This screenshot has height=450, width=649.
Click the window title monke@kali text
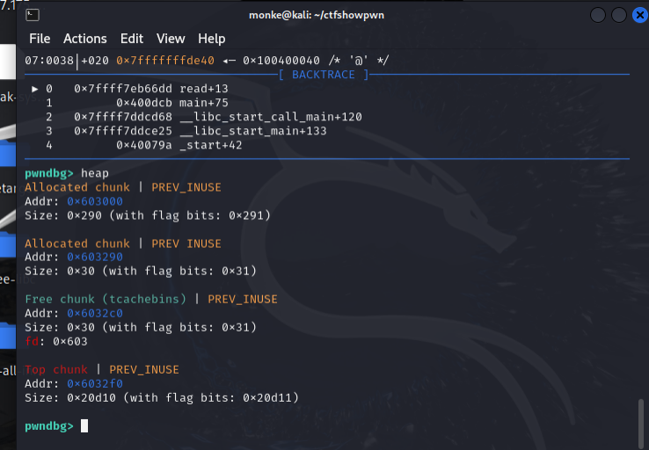point(317,15)
